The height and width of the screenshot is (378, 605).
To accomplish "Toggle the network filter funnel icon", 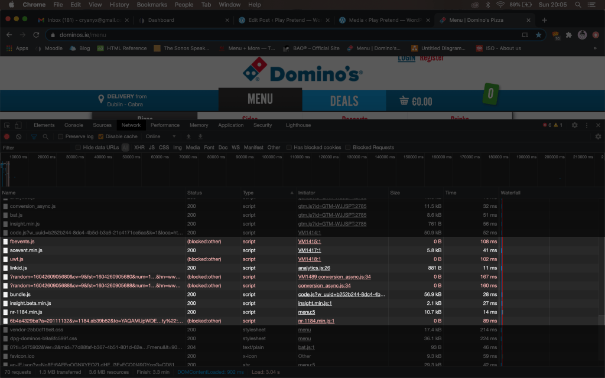I will [34, 136].
